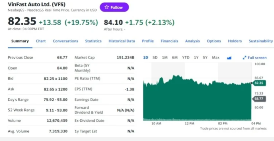Click the green price chart area

197,100
